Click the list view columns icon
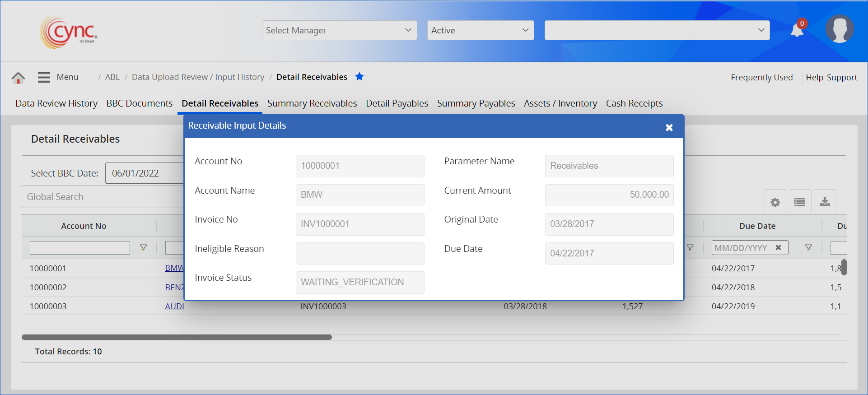 tap(800, 202)
